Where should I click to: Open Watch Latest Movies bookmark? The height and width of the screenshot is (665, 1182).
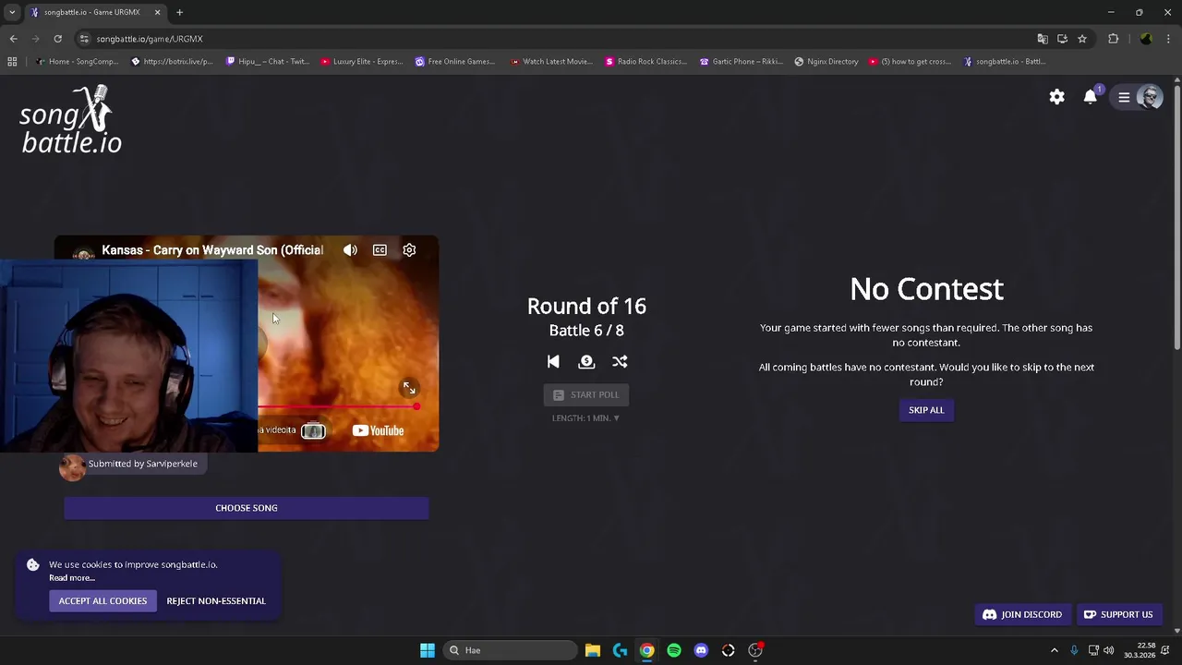[x=550, y=62]
